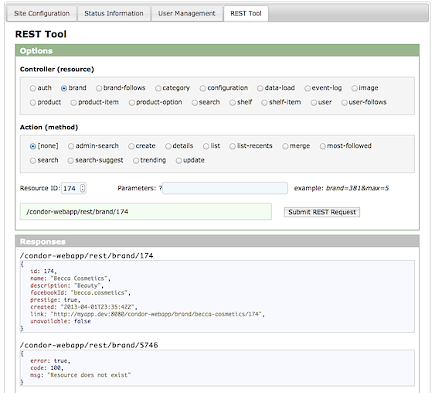Choose the admin-search action

(71, 146)
